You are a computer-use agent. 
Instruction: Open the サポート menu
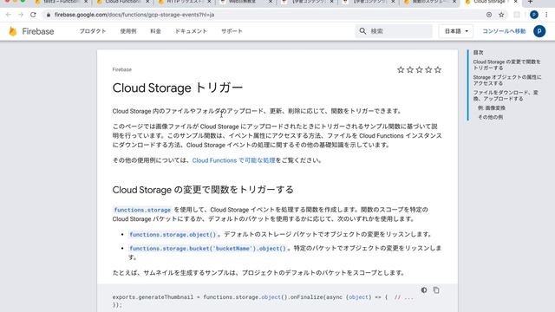[232, 31]
